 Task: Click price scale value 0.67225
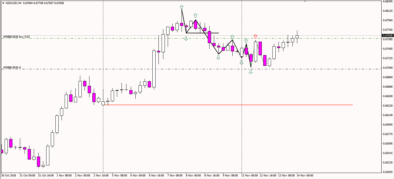pos(388,58)
